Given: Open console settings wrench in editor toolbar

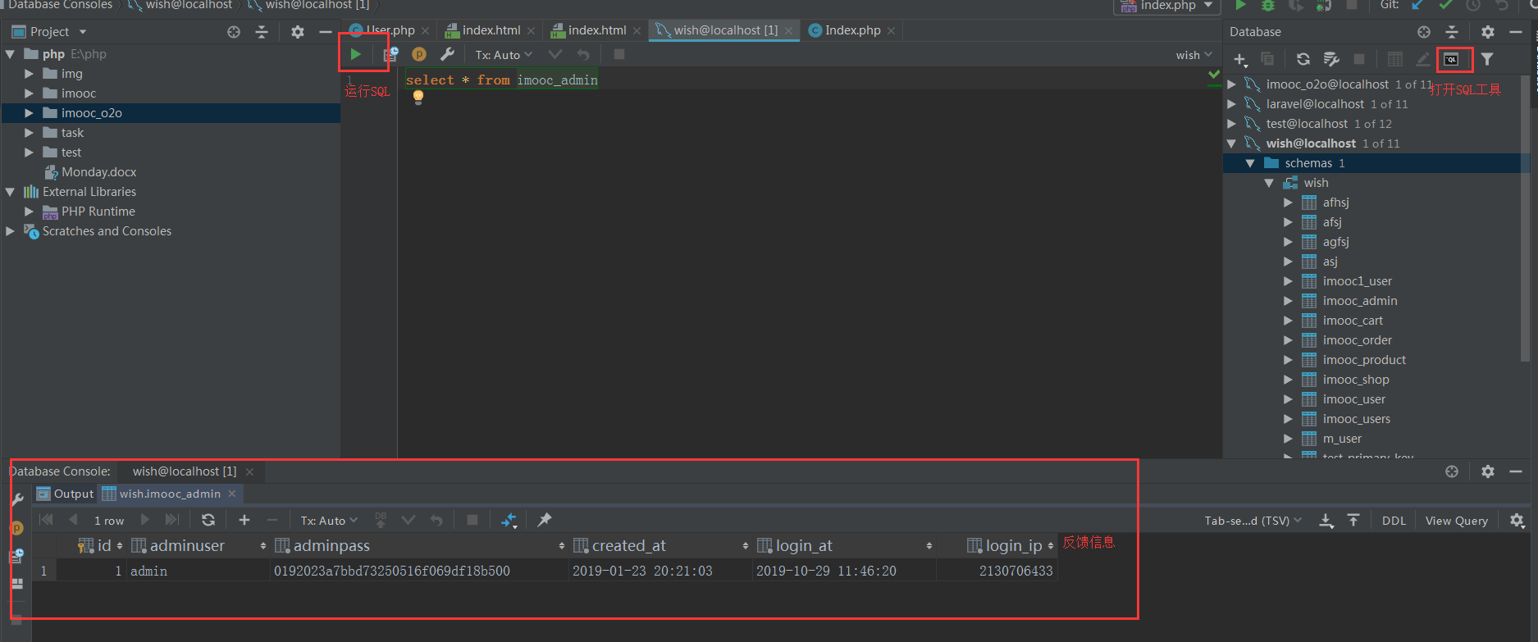Looking at the screenshot, I should pos(447,54).
